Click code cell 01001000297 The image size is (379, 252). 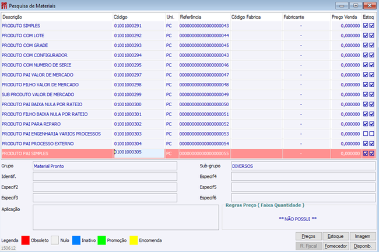[x=128, y=75]
